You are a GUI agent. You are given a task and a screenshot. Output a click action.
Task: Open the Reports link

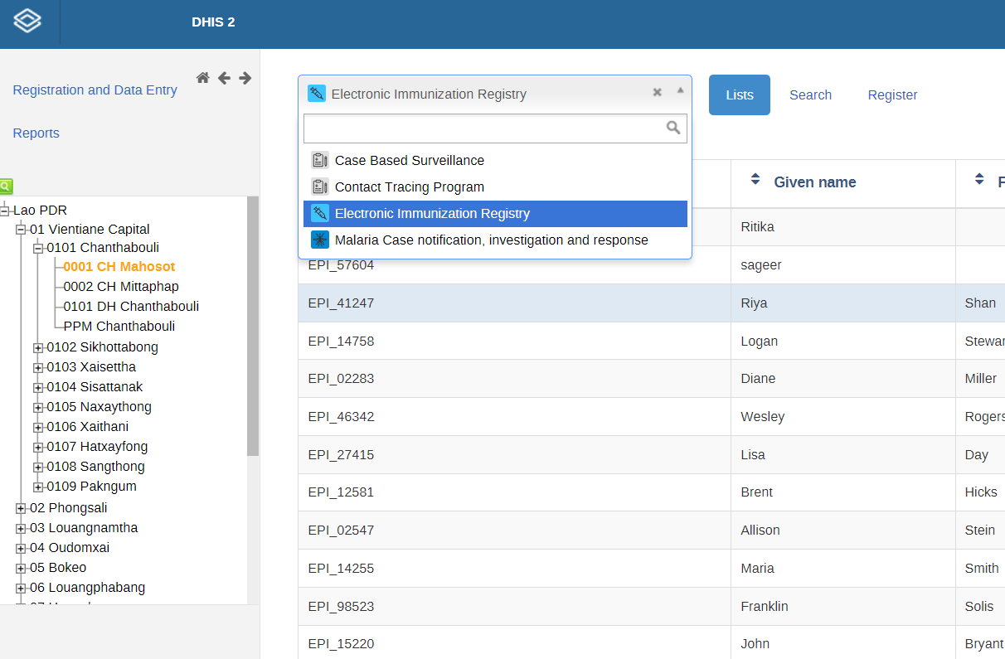[36, 133]
